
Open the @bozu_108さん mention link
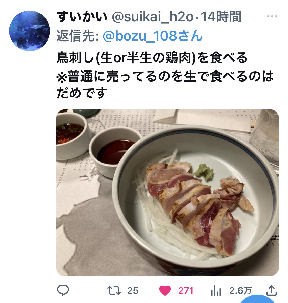[153, 36]
